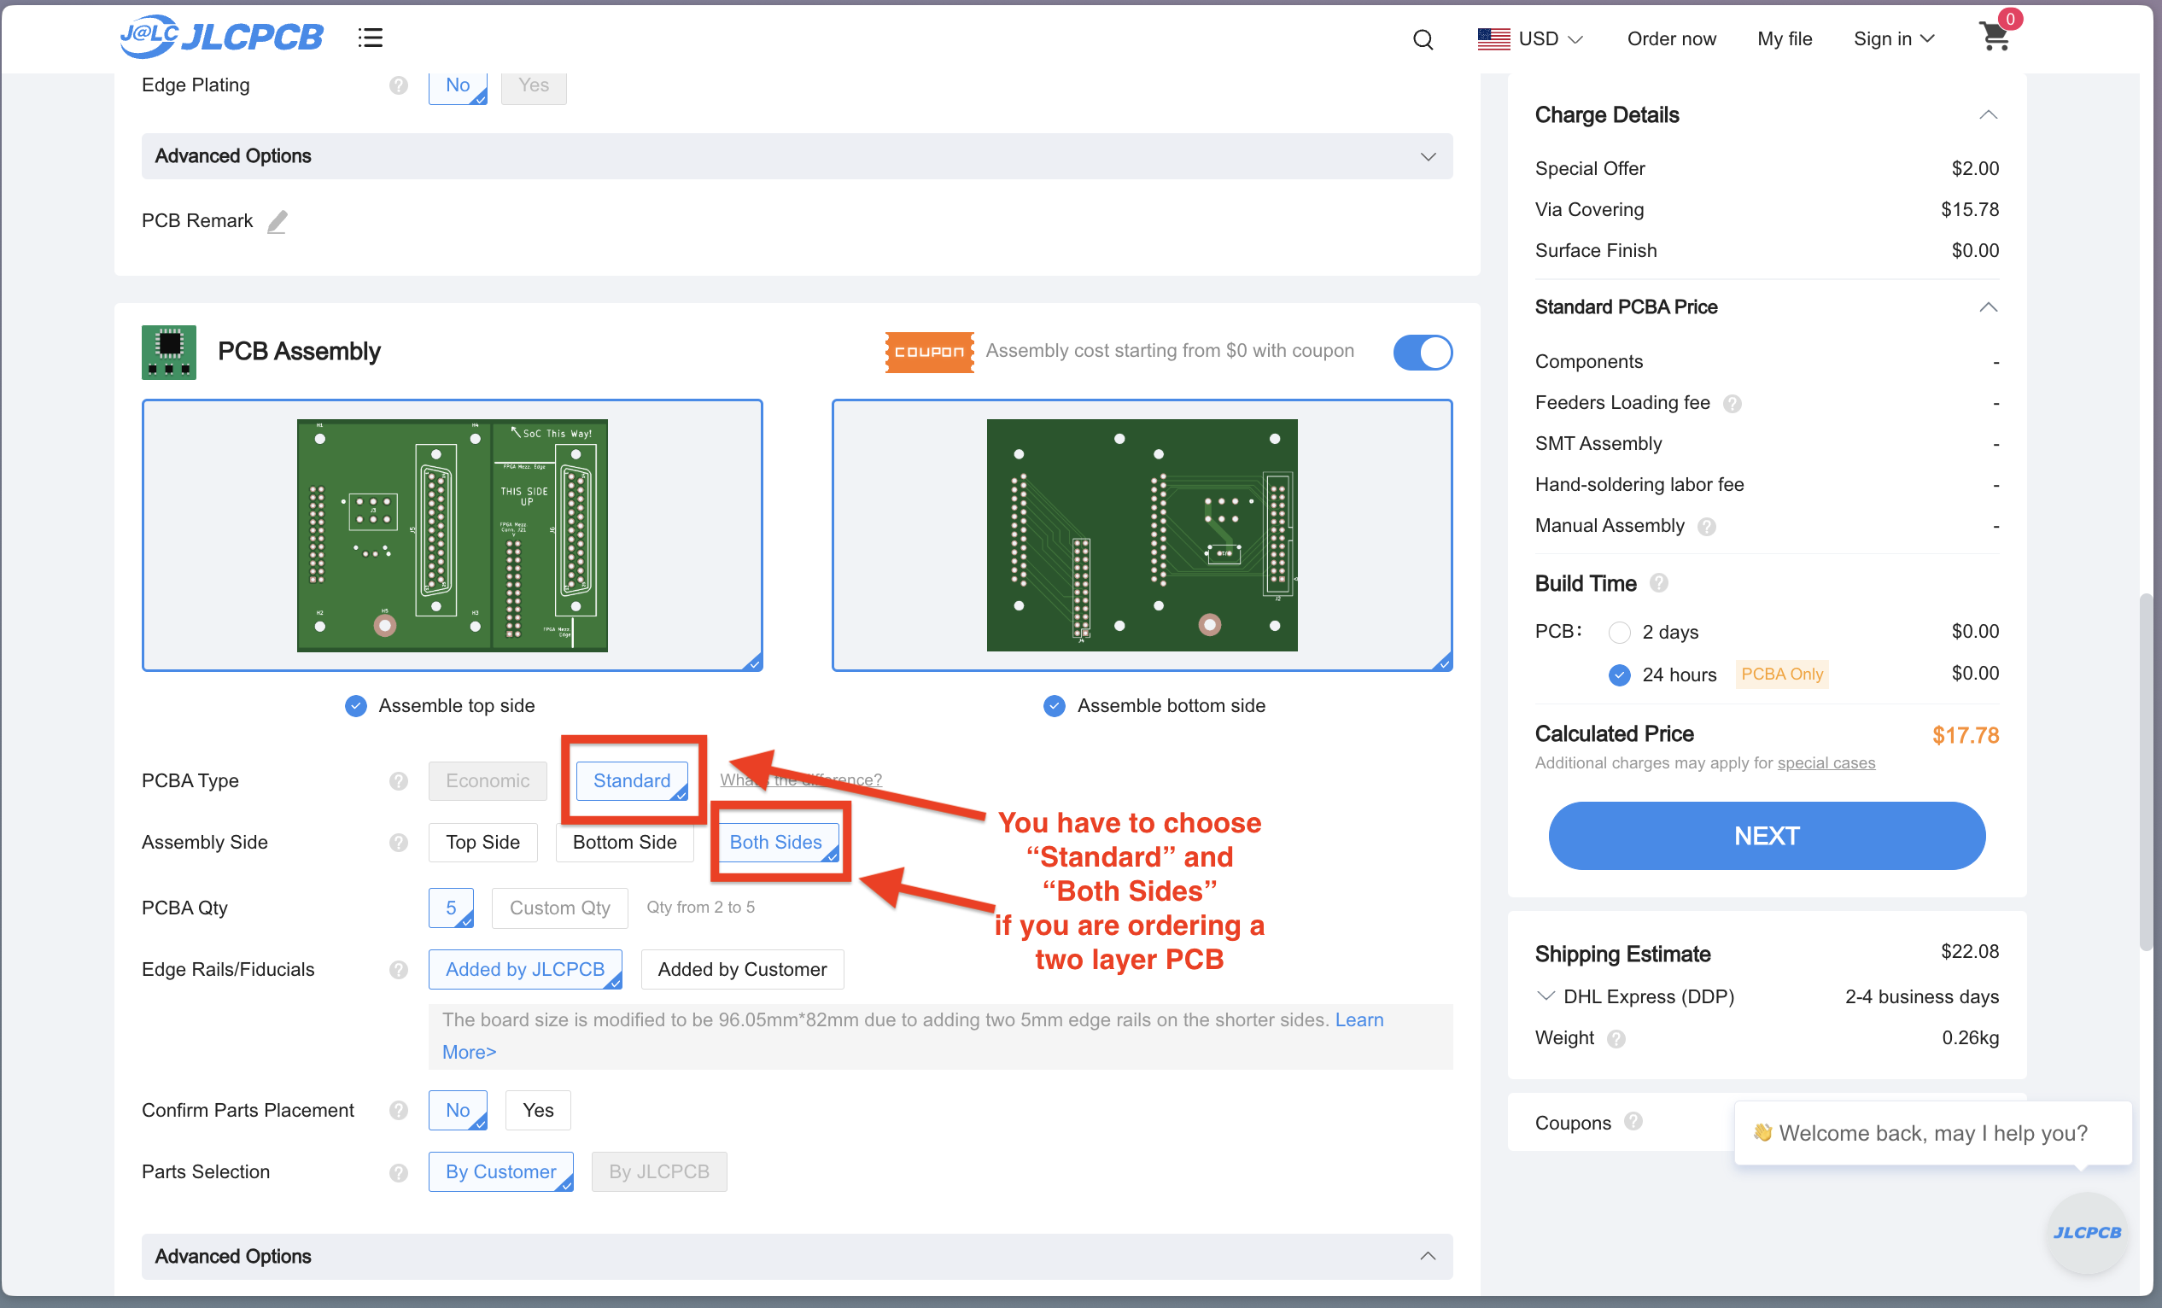Click Custom Qty field
This screenshot has height=1308, width=2162.
pyautogui.click(x=559, y=908)
